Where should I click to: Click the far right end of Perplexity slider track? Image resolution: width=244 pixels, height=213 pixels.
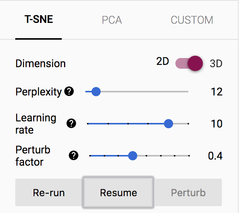[188, 92]
